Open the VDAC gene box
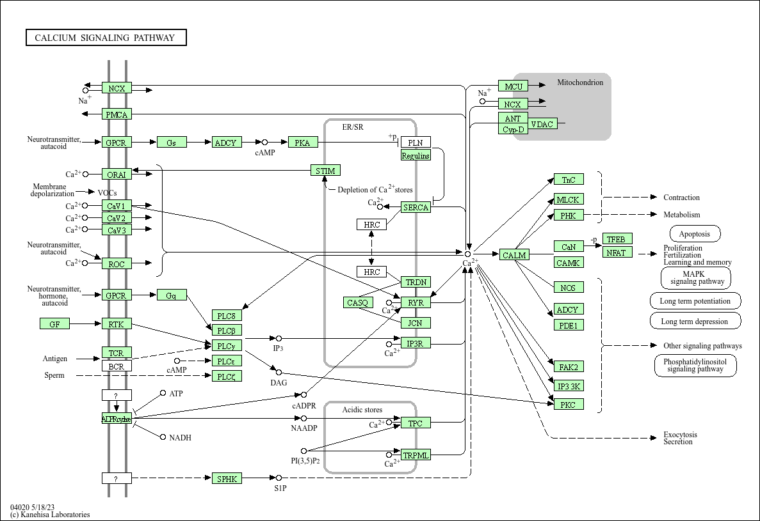The width and height of the screenshot is (760, 521). [x=542, y=123]
